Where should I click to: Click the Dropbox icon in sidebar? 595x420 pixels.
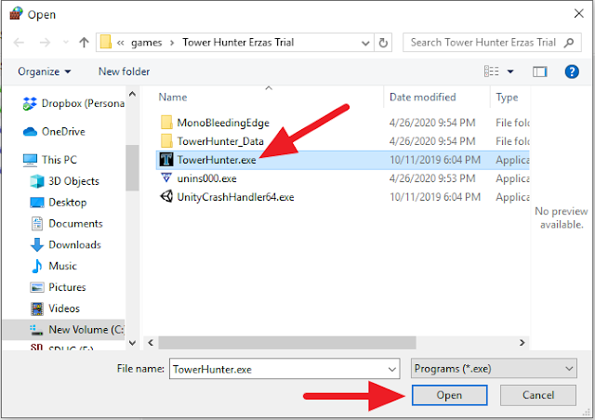click(x=30, y=103)
